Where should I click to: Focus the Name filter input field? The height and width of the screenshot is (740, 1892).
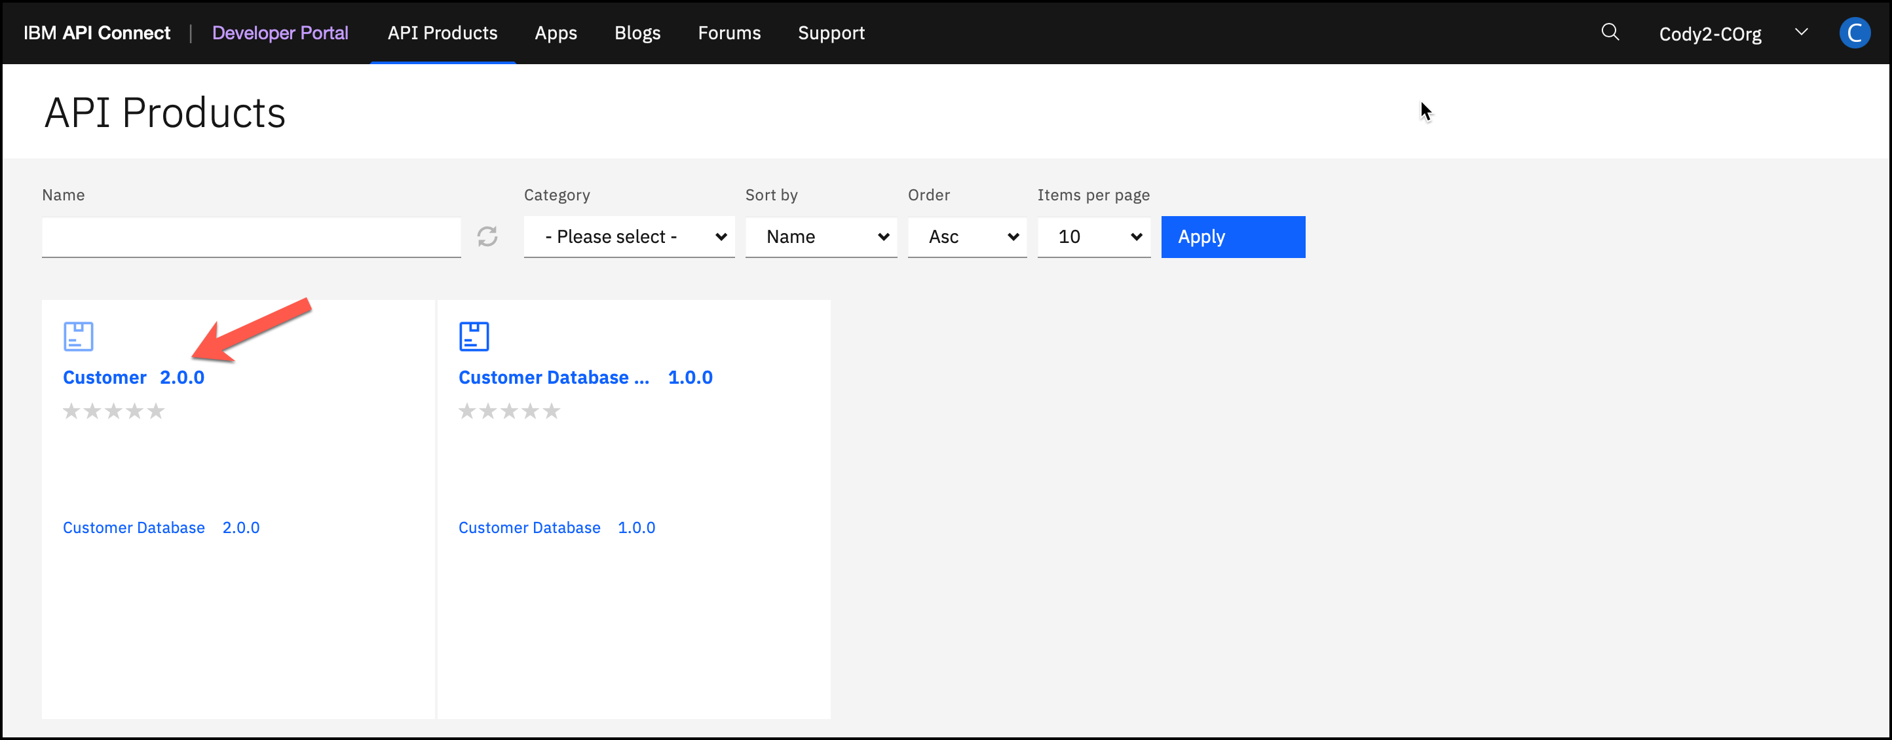click(x=250, y=236)
